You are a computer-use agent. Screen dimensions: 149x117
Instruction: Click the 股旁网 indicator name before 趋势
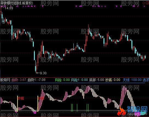tap(5, 80)
